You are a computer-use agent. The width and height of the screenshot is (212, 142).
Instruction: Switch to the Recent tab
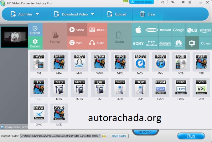[x=35, y=30]
